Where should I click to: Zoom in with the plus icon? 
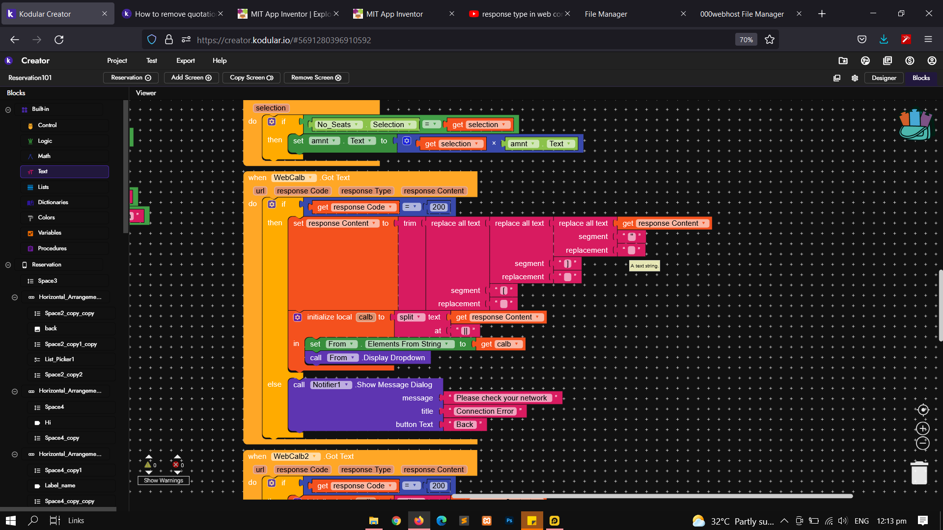pyautogui.click(x=923, y=428)
